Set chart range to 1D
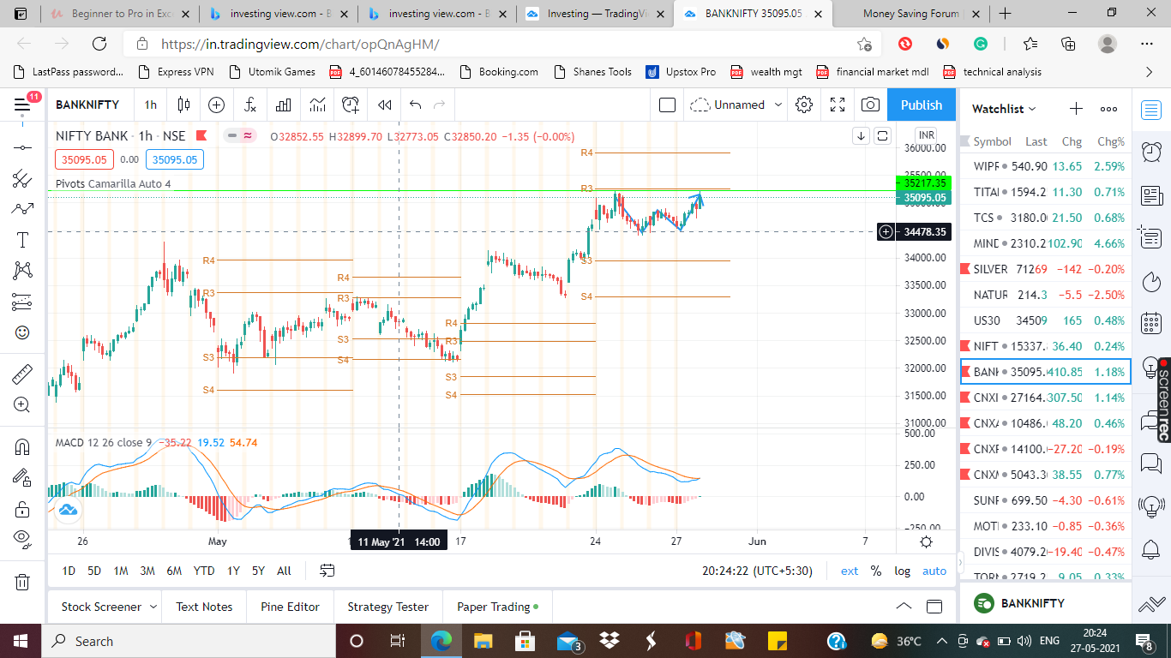Viewport: 1171px width, 658px height. (x=69, y=571)
